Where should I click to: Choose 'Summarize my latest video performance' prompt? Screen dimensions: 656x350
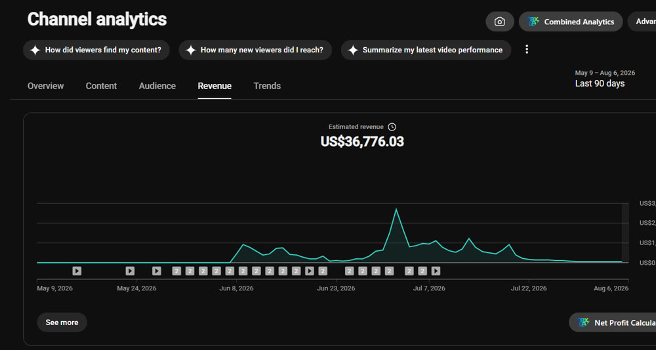pos(426,50)
